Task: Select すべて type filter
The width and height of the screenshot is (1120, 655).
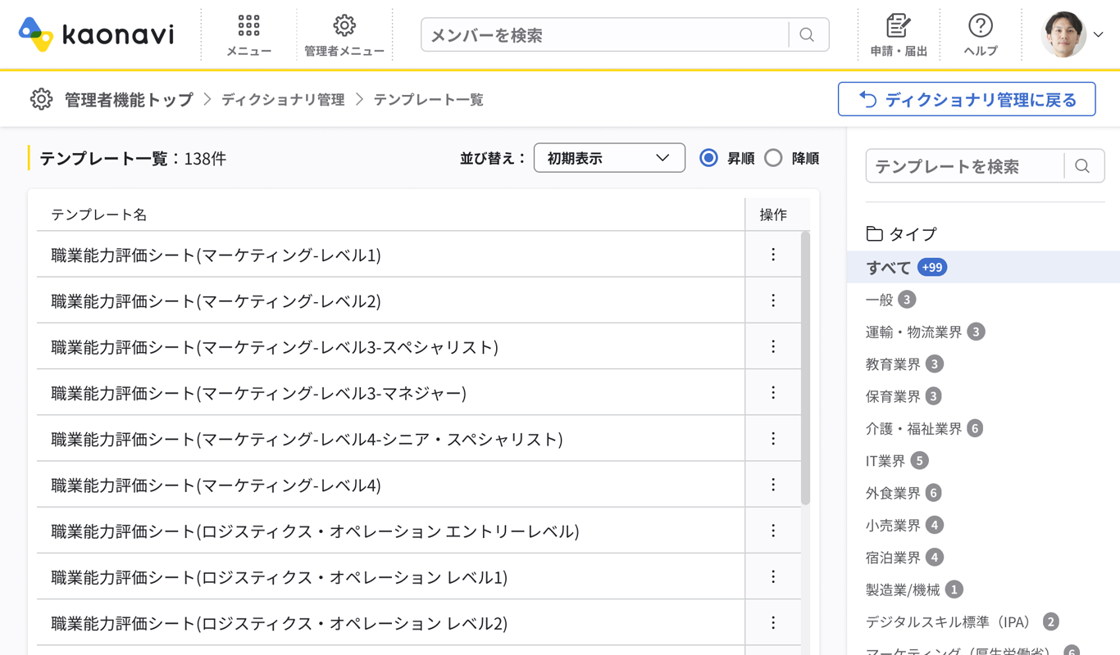Action: tap(888, 268)
